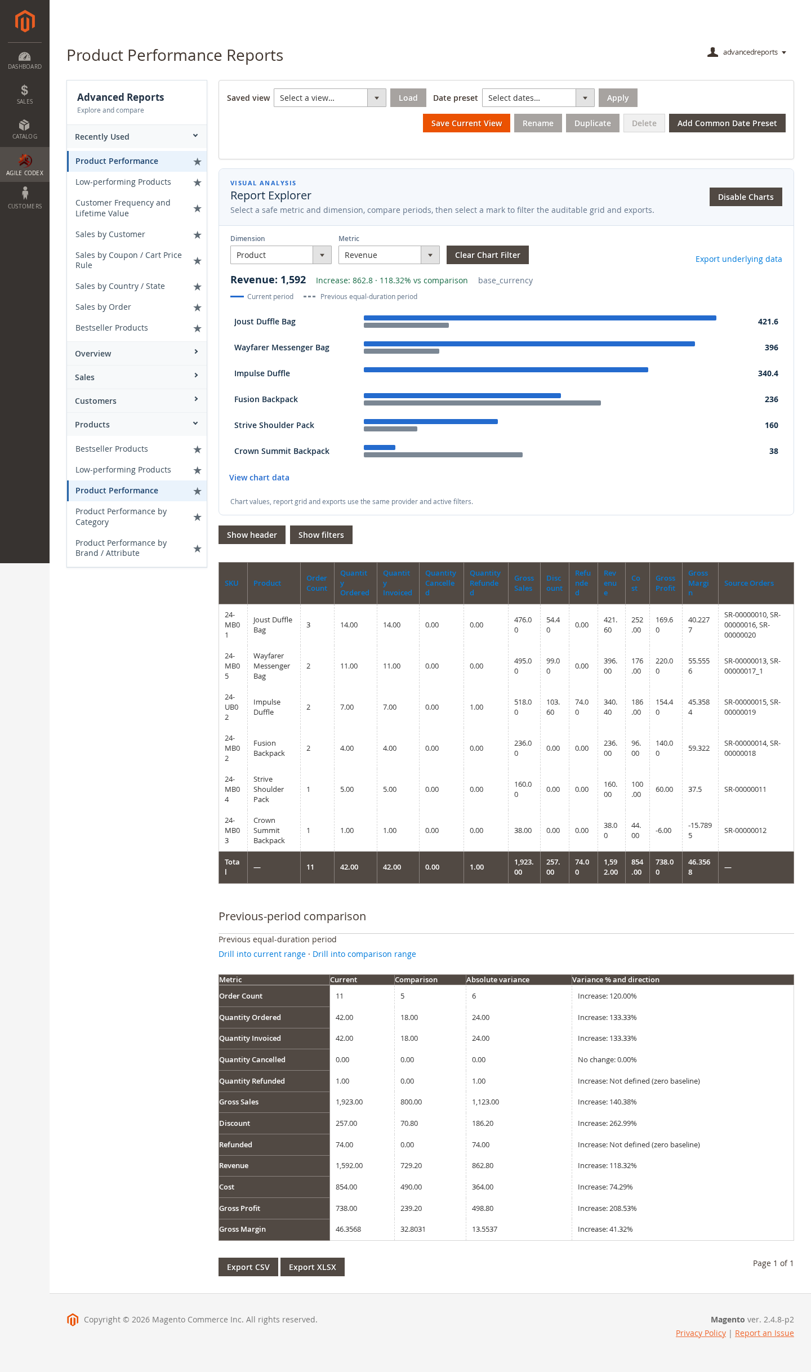Open the Agile Codex sidebar icon
Screen dimensions: 811x1372
coord(25,164)
